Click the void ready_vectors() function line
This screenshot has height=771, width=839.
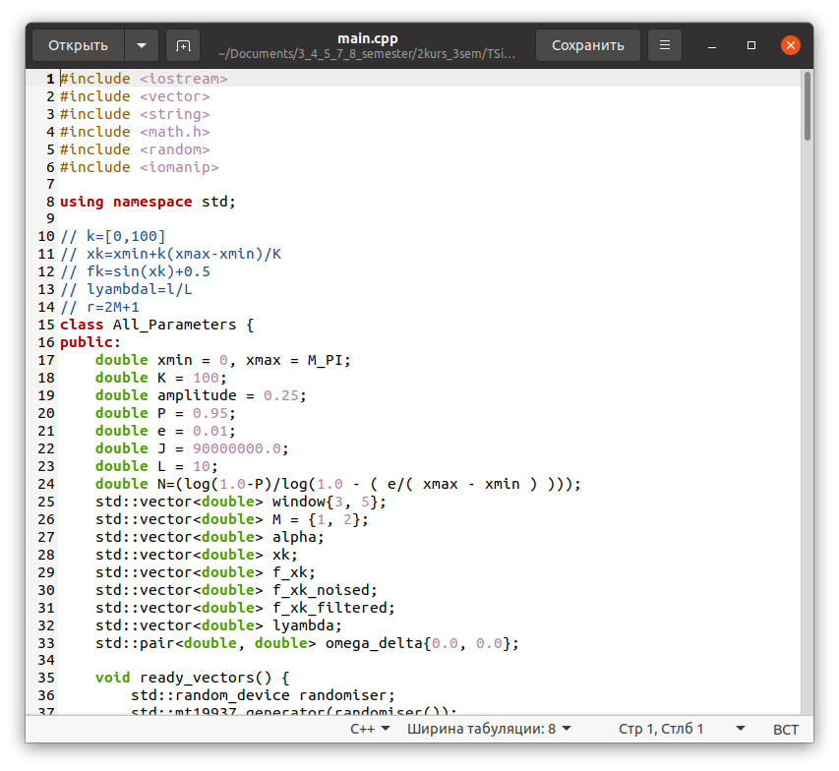click(x=192, y=678)
